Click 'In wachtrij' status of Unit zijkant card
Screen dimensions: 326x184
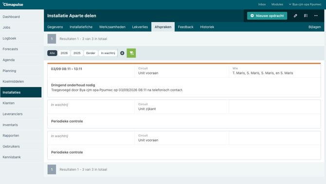click(59, 105)
